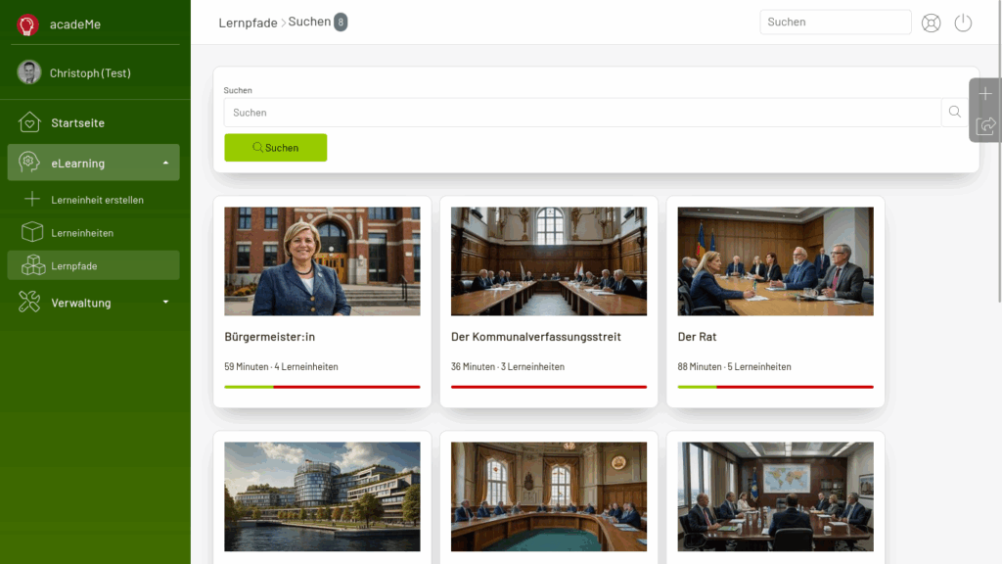Click Lernpfade breadcrumb link
This screenshot has height=564, width=1002.
tap(248, 23)
